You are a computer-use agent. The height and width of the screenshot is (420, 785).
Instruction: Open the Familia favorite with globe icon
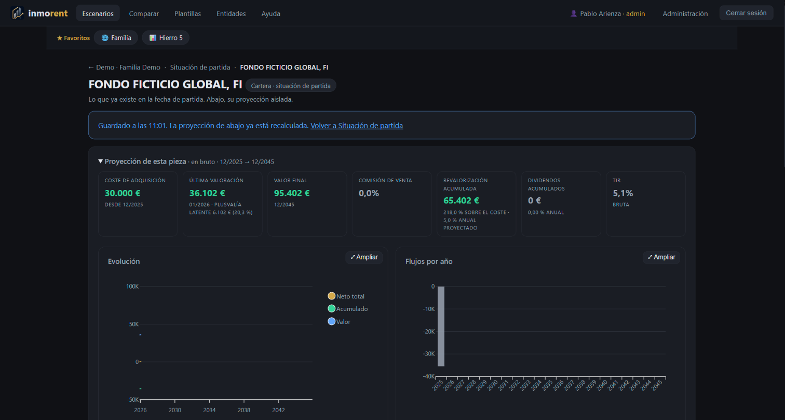click(116, 38)
